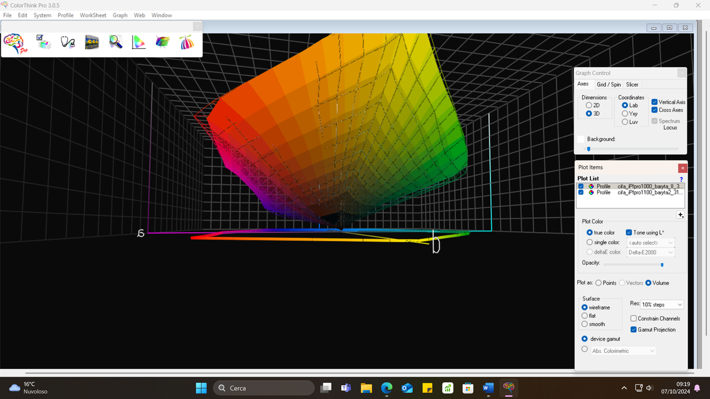Select the 2D dimensions radio button

point(590,105)
